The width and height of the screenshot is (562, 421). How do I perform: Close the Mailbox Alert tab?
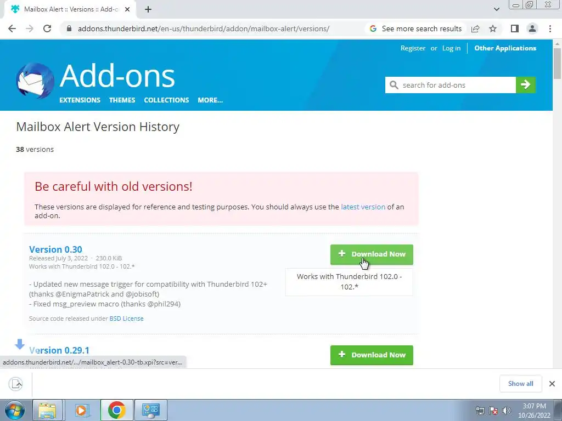click(127, 9)
